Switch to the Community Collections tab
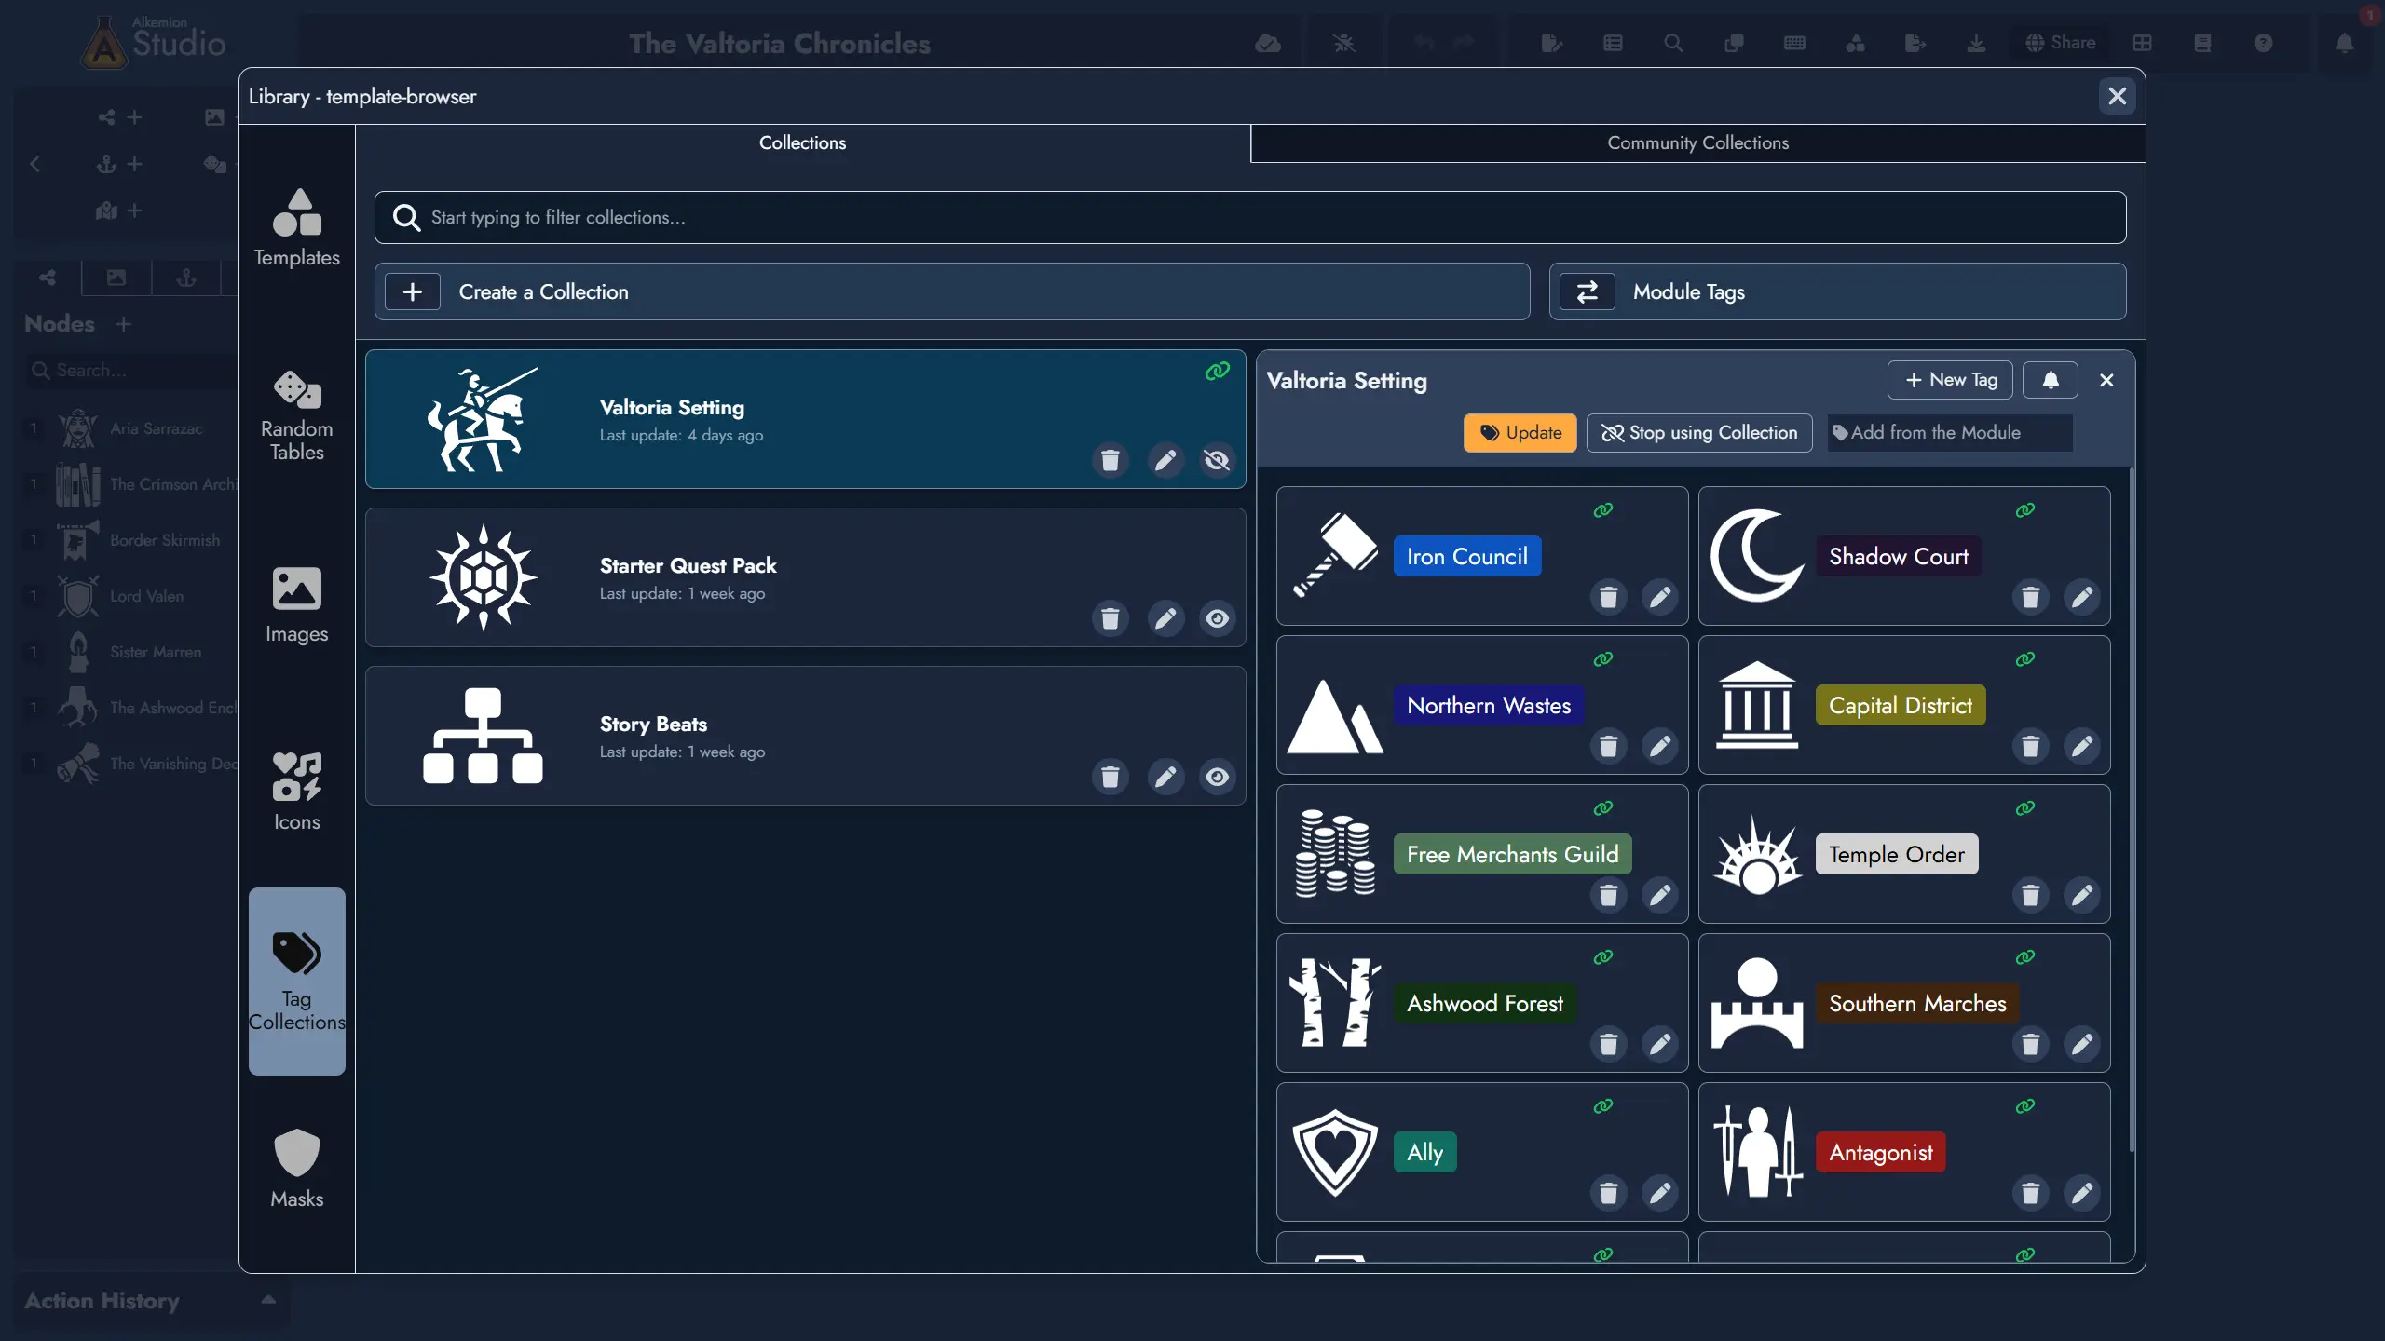Viewport: 2385px width, 1341px height. click(1697, 143)
